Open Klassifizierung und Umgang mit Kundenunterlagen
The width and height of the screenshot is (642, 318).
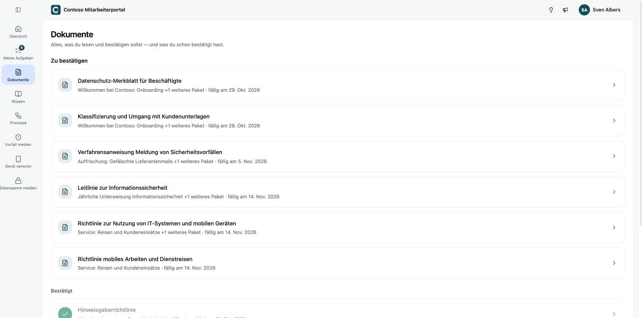pyautogui.click(x=338, y=120)
